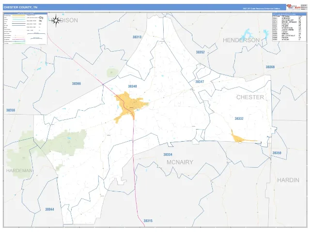Click the MCNAIRY county label
Screen dimensions: 310x232
click(x=180, y=162)
